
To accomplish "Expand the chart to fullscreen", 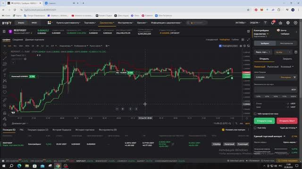I will [x=248, y=39].
